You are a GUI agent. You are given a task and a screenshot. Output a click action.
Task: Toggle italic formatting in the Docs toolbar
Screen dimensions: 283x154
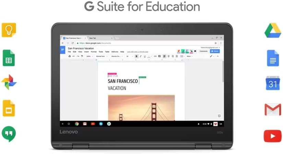(x=141, y=56)
